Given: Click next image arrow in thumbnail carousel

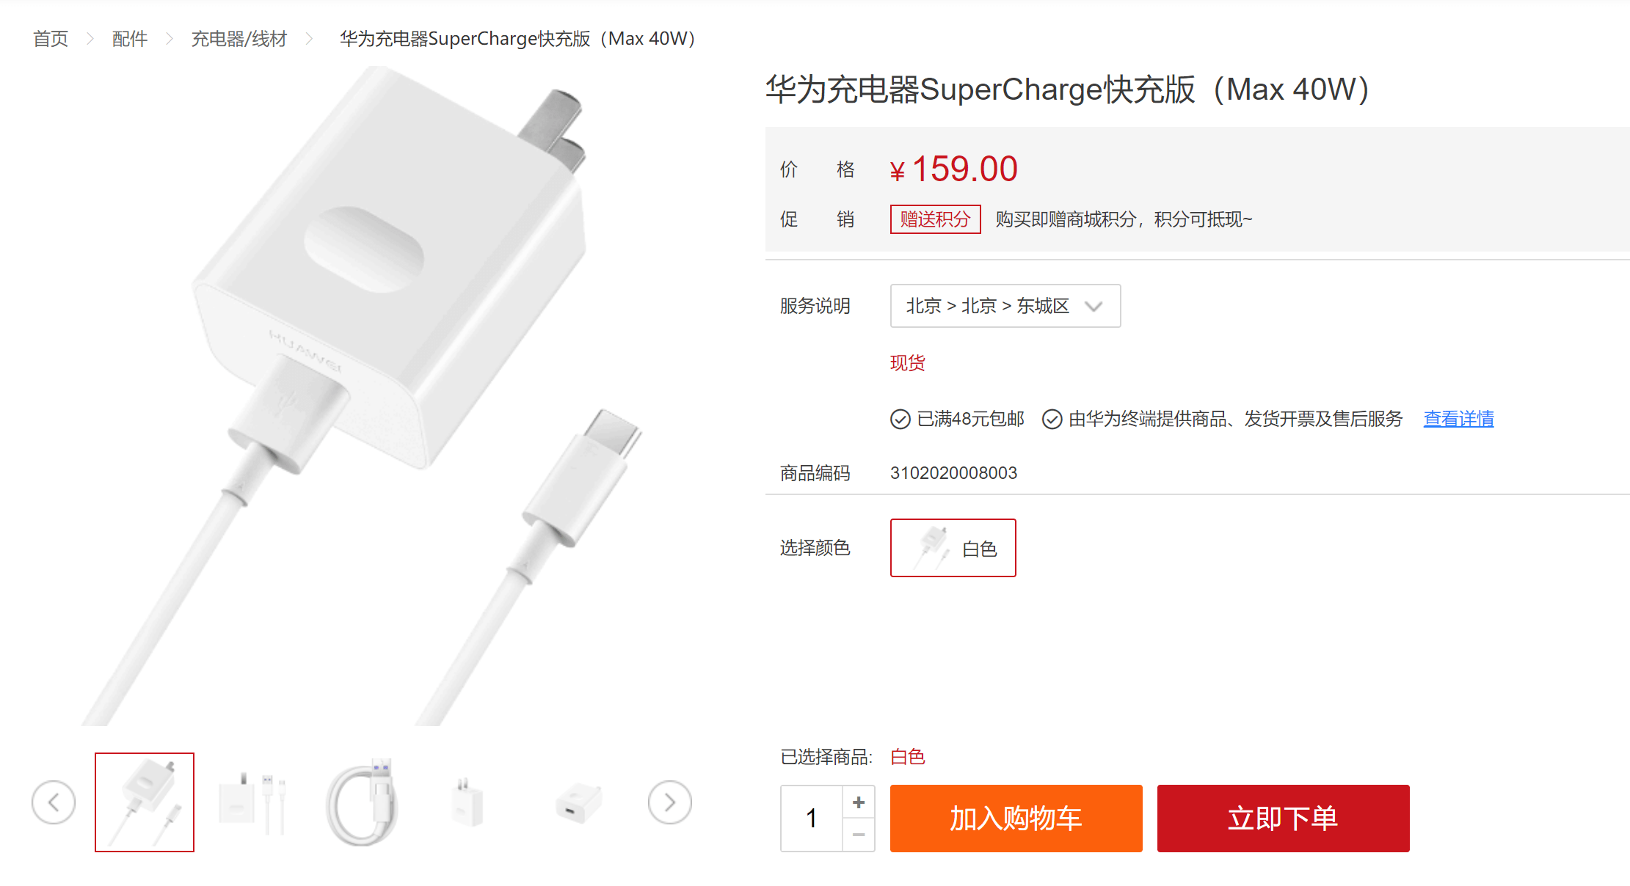Looking at the screenshot, I should point(669,802).
